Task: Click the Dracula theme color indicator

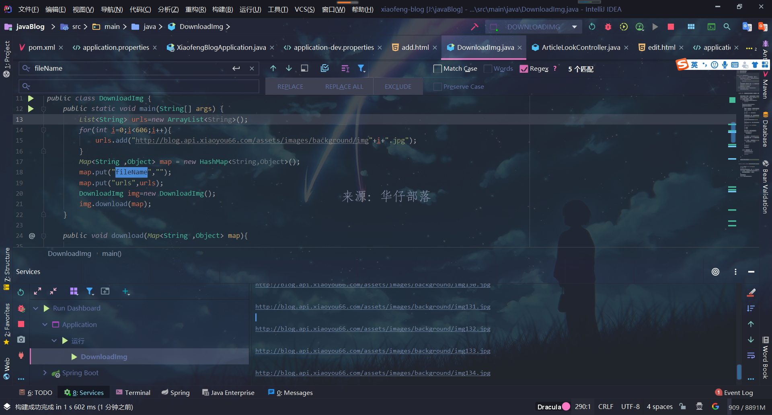Action: 566,407
